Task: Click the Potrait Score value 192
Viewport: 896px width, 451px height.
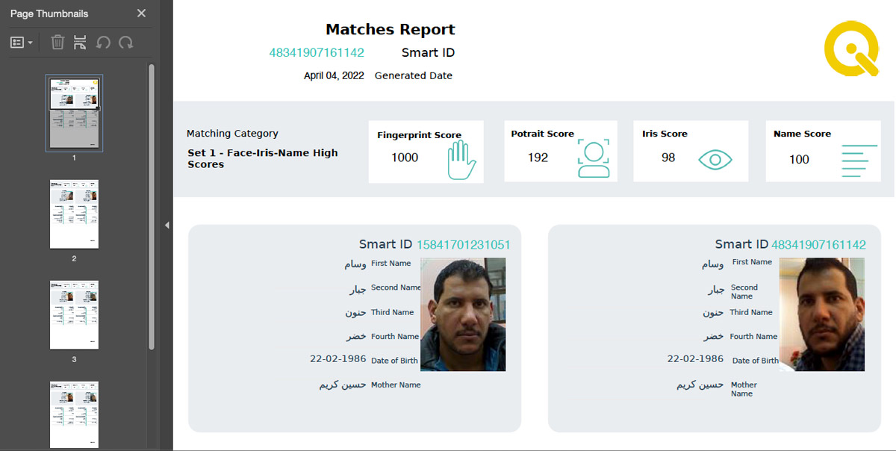Action: [538, 158]
